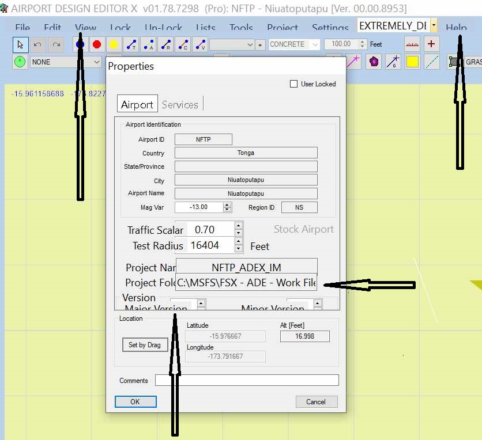Click the Longitude field -173.791667
This screenshot has height=440, width=482.
225,356
